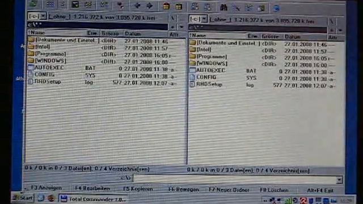363x204 pixels.
Task: Click the F8 Löschen button
Action: click(274, 190)
